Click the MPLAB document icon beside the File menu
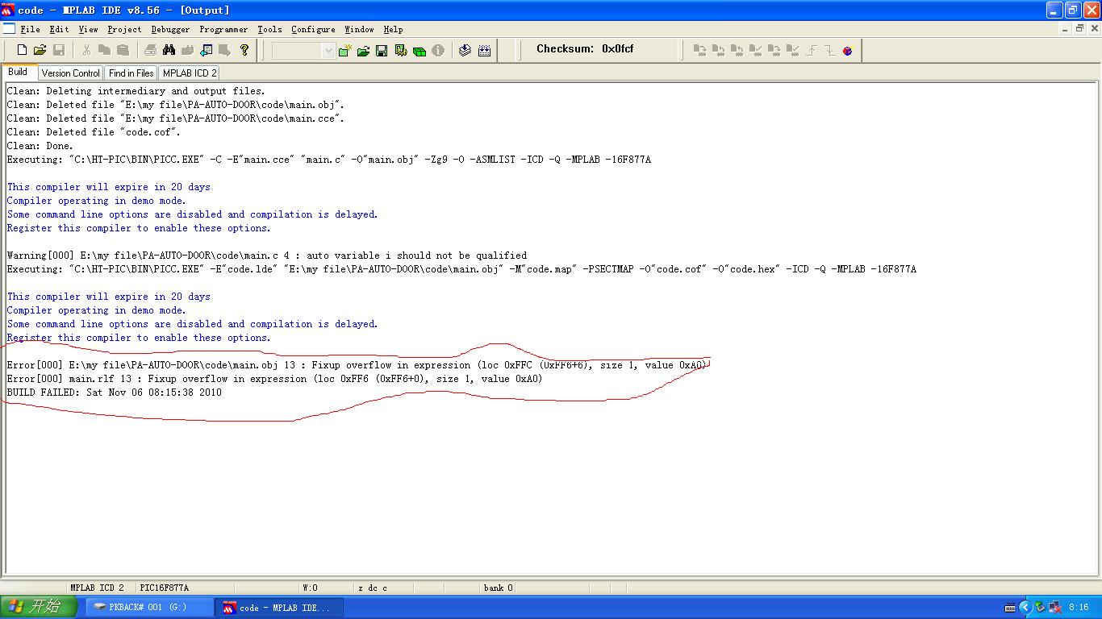This screenshot has height=619, width=1102. coord(9,29)
